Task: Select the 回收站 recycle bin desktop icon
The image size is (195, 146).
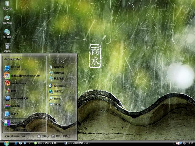Action: (7, 48)
